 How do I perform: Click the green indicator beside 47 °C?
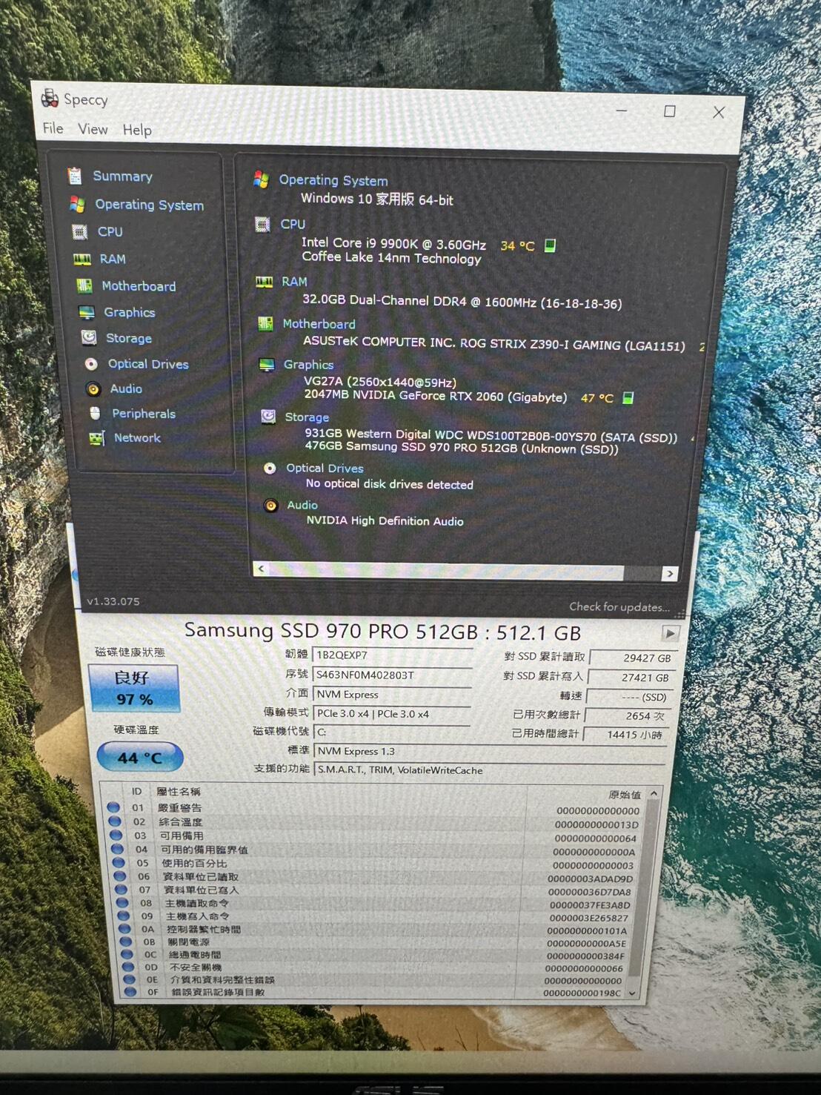[x=628, y=398]
